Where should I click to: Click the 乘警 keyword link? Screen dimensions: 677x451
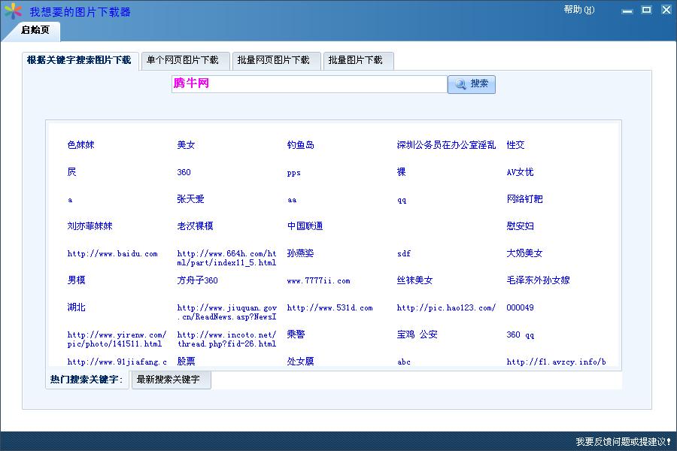296,334
